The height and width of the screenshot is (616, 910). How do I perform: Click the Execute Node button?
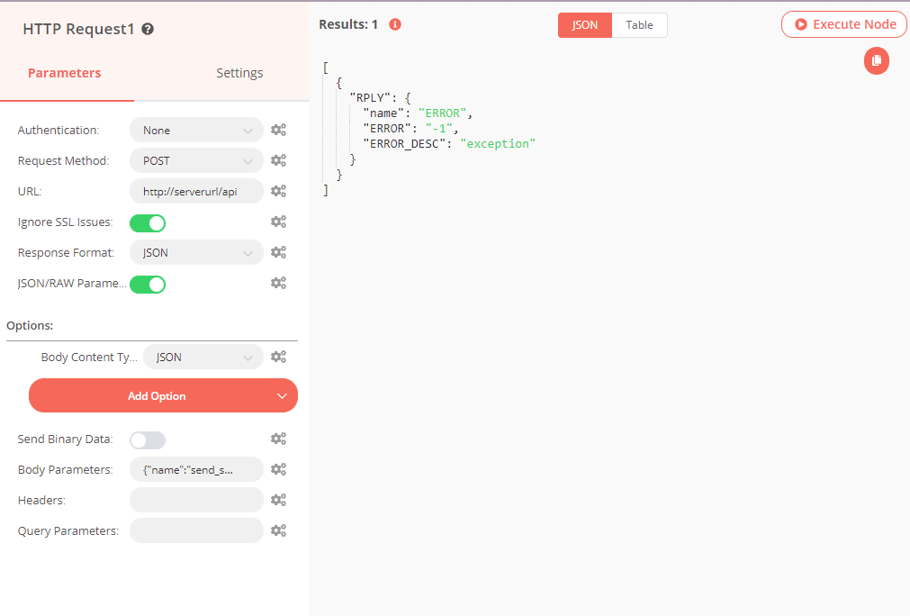844,24
